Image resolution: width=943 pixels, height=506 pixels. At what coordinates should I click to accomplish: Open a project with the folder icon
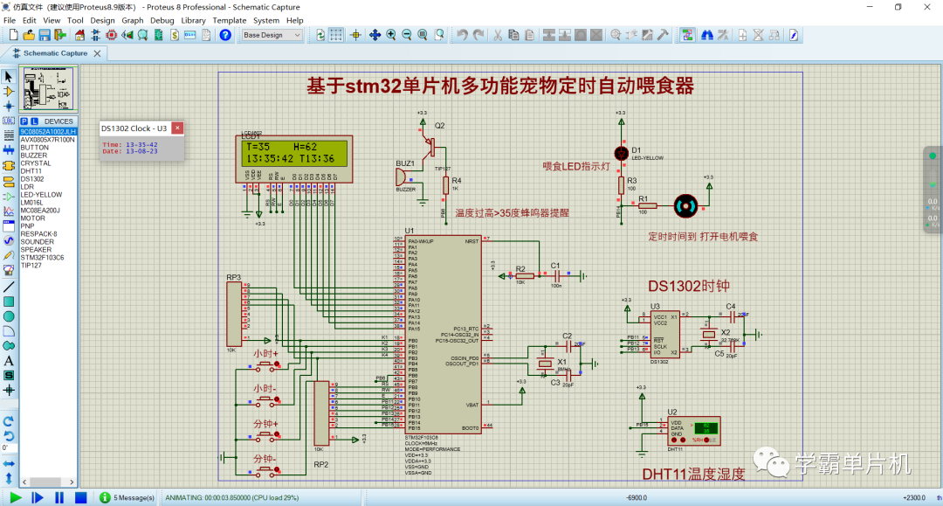(28, 35)
